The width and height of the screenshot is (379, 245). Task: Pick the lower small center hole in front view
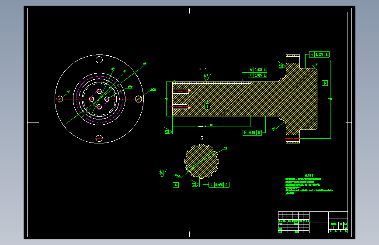point(99,106)
